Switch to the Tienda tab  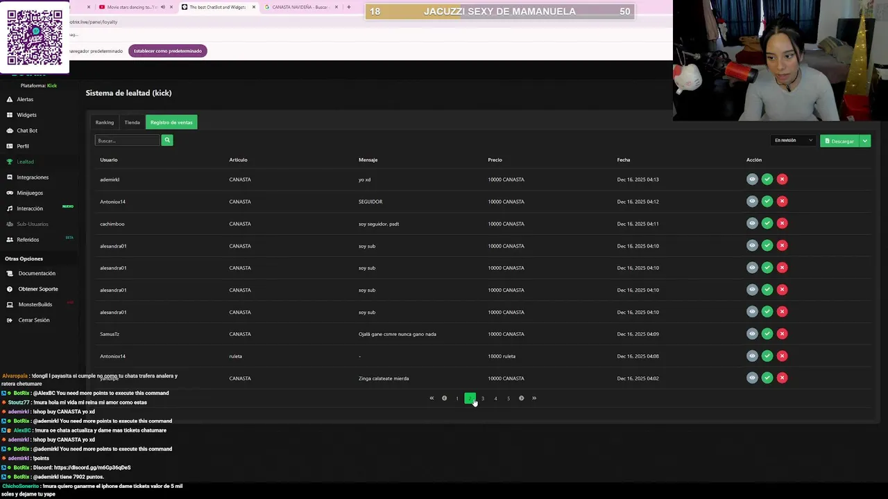pyautogui.click(x=132, y=122)
